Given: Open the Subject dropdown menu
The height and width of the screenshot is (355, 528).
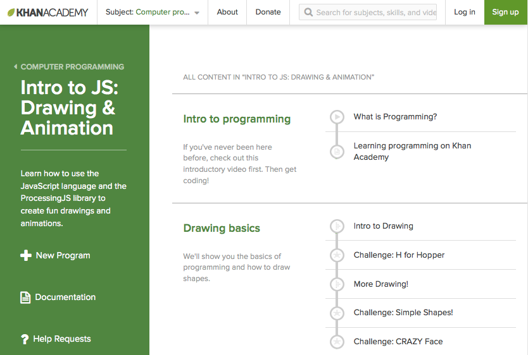Looking at the screenshot, I should tap(153, 13).
